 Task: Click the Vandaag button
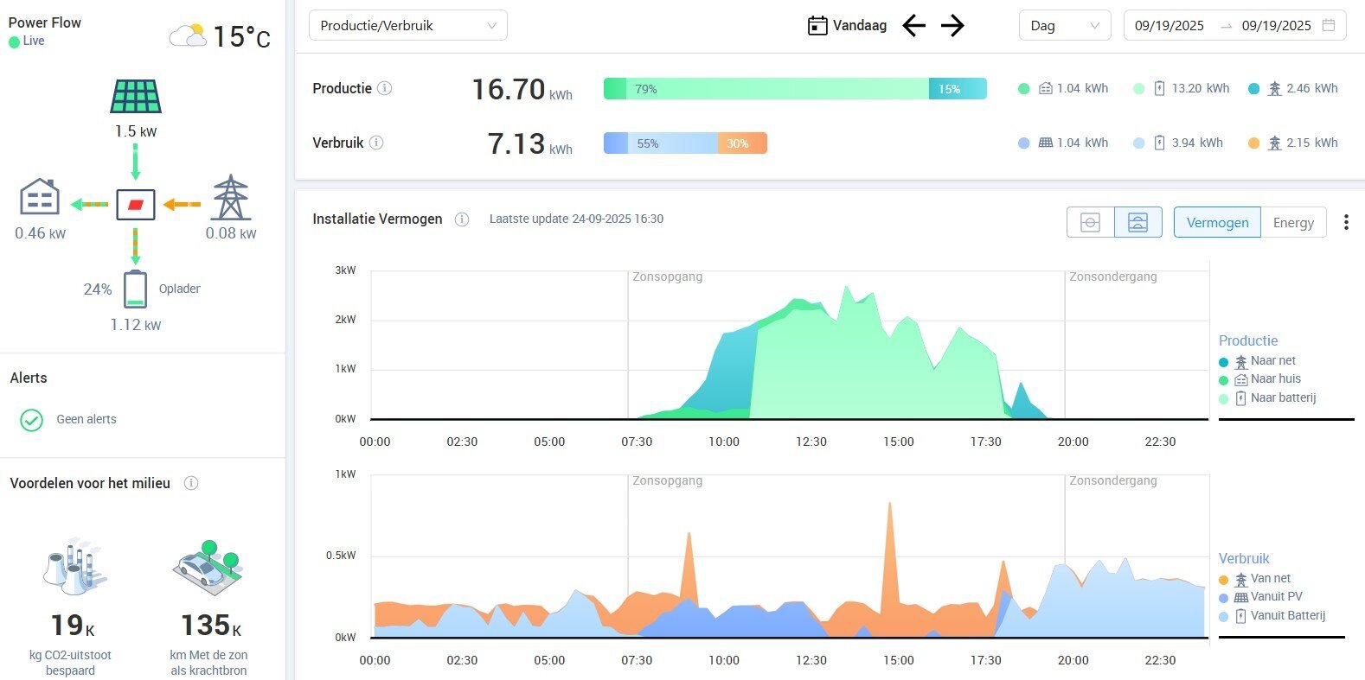click(x=847, y=26)
